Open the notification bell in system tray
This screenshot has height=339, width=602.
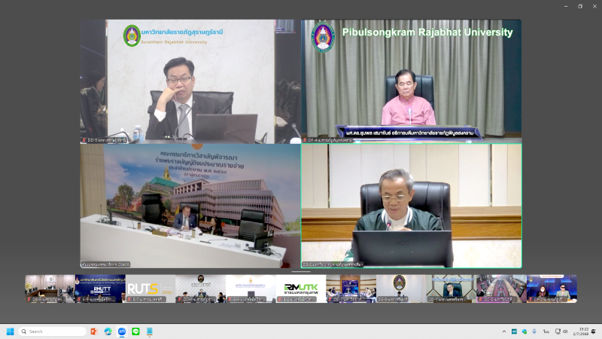coord(591,331)
